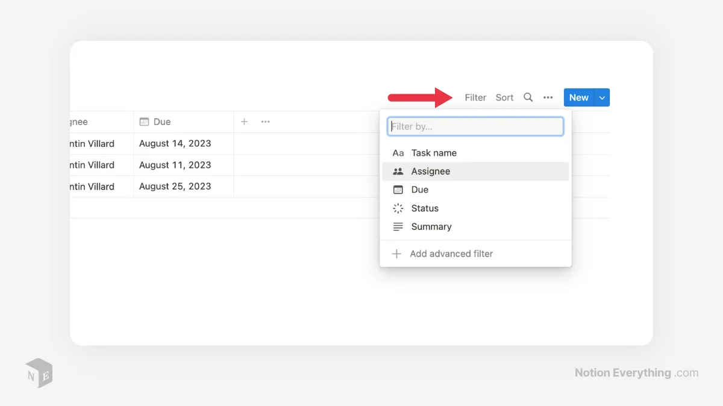Click the Summary text-lines icon
This screenshot has width=723, height=406.
tap(398, 227)
